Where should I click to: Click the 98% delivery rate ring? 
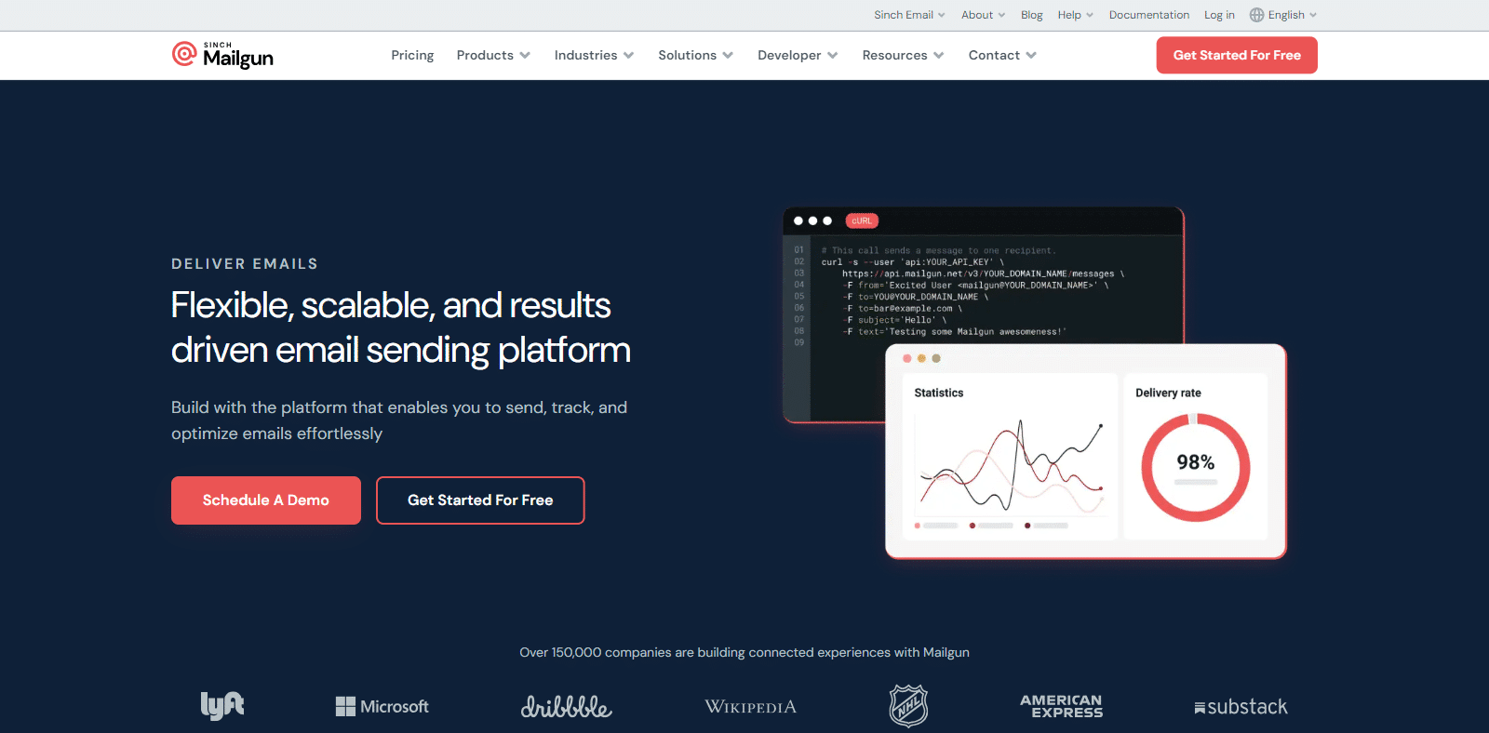click(x=1196, y=467)
